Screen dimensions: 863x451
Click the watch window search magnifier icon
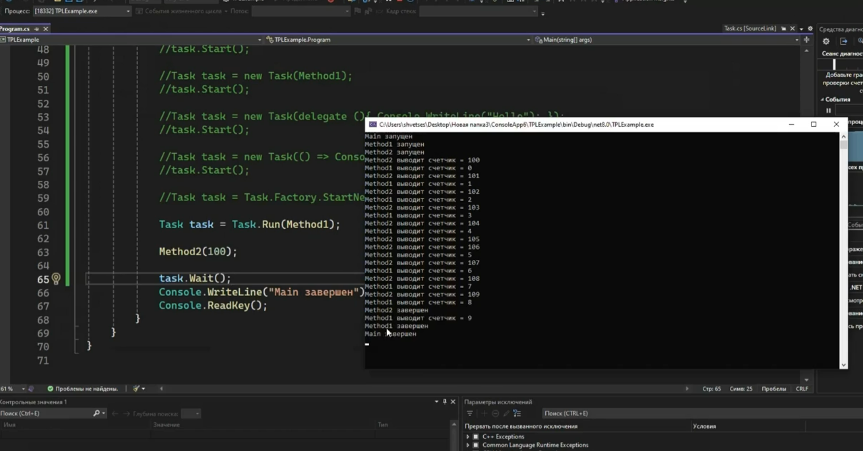(97, 413)
